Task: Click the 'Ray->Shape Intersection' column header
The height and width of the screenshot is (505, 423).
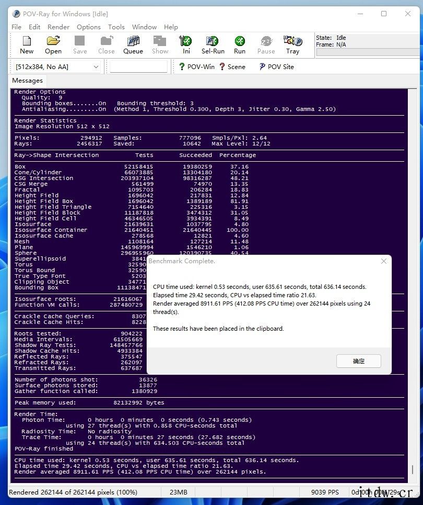Action: coord(56,155)
